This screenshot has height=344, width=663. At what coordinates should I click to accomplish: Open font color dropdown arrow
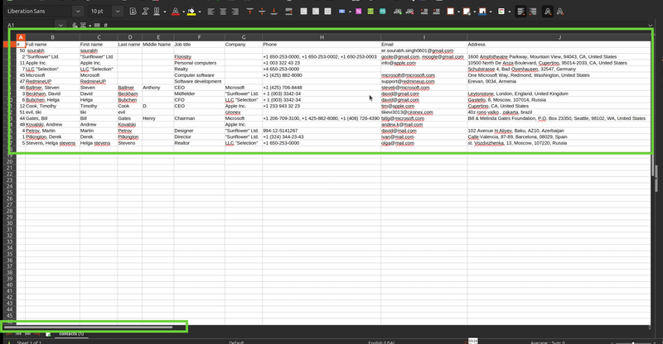tap(182, 12)
